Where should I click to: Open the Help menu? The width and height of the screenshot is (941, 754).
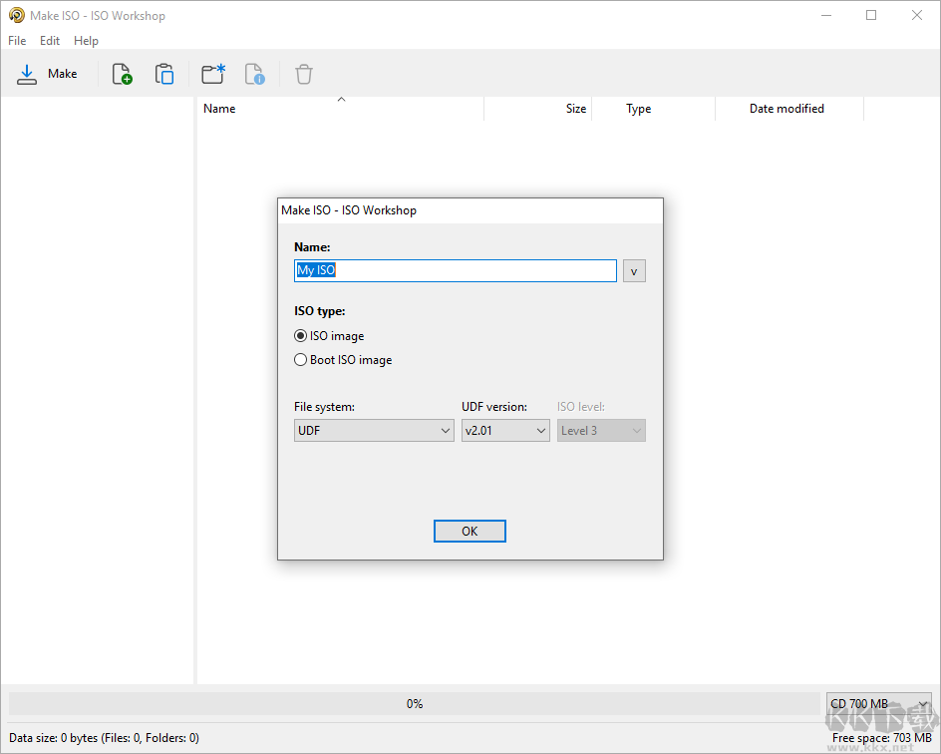point(86,41)
